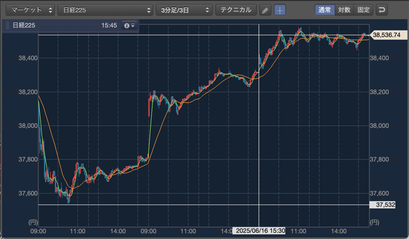Open the マーケット dropdown

(30, 10)
